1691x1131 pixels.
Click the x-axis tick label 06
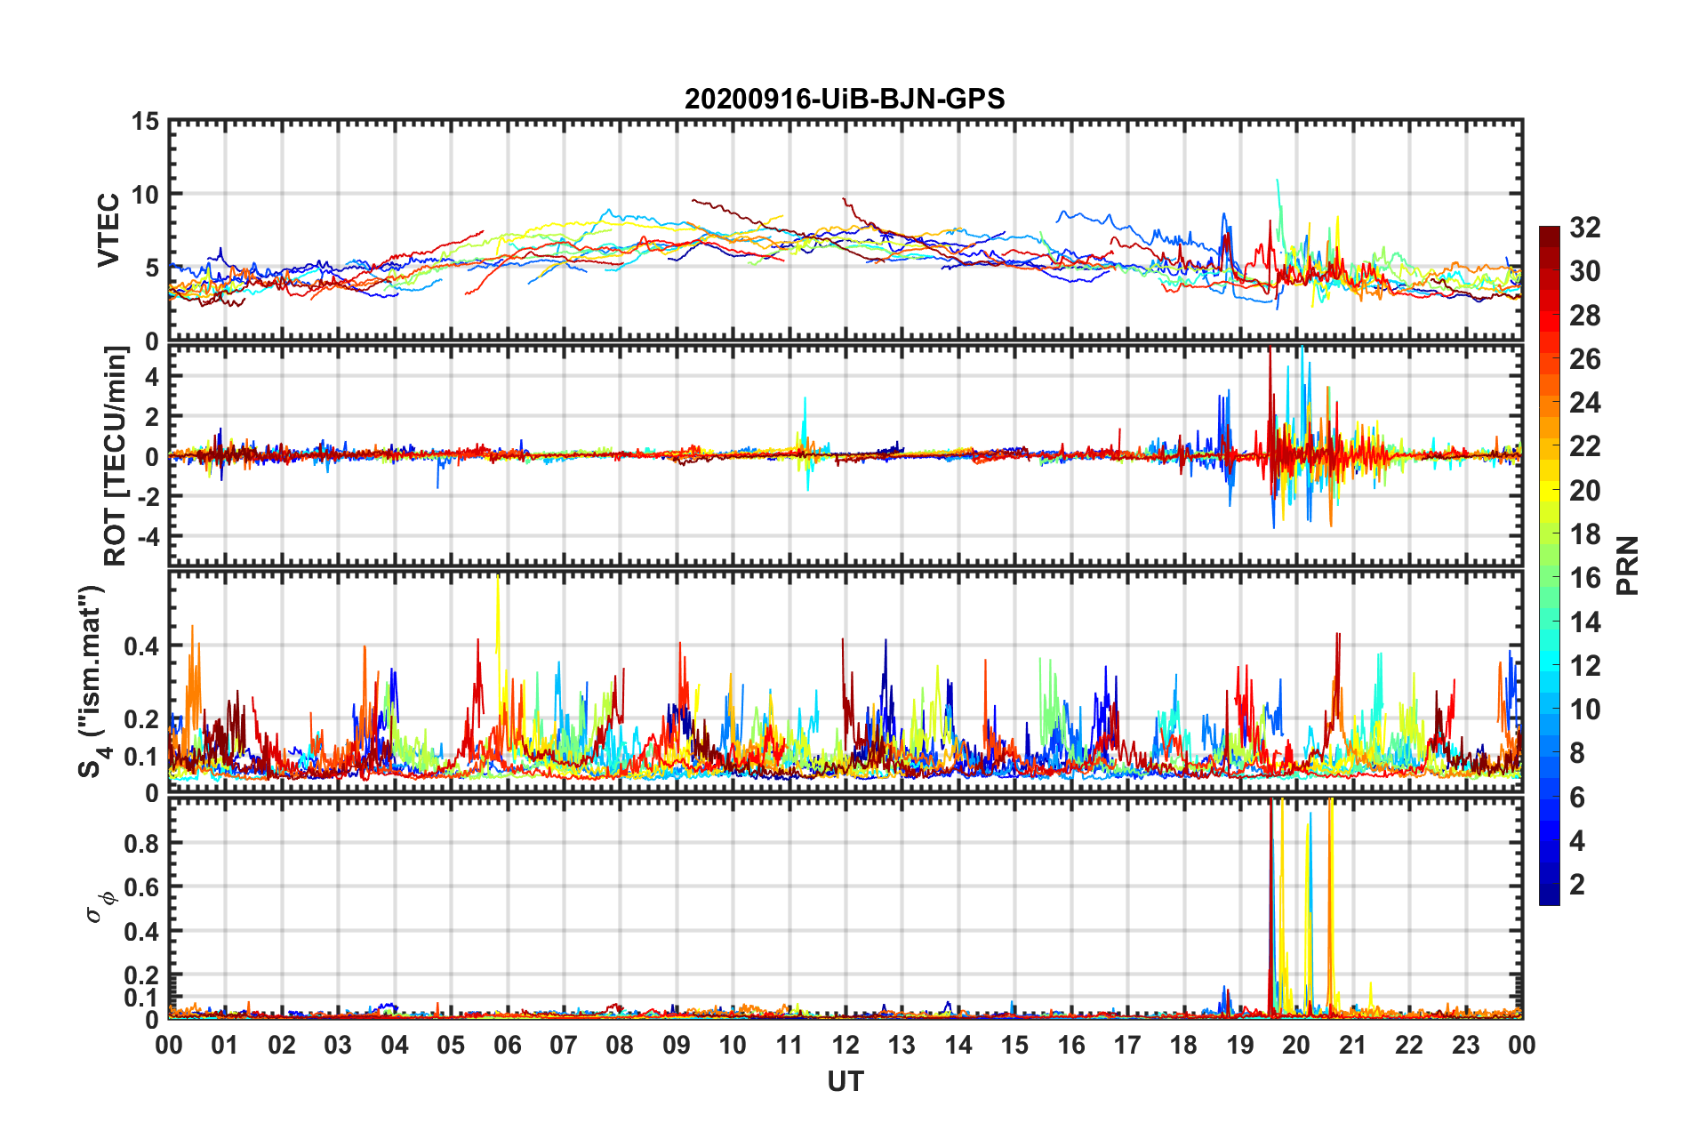click(x=507, y=1045)
